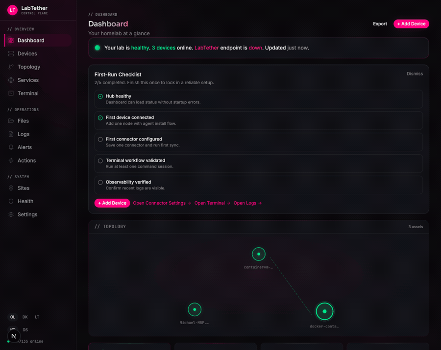The image size is (441, 350).
Task: Click the "3 assets" topology count
Action: point(416,227)
